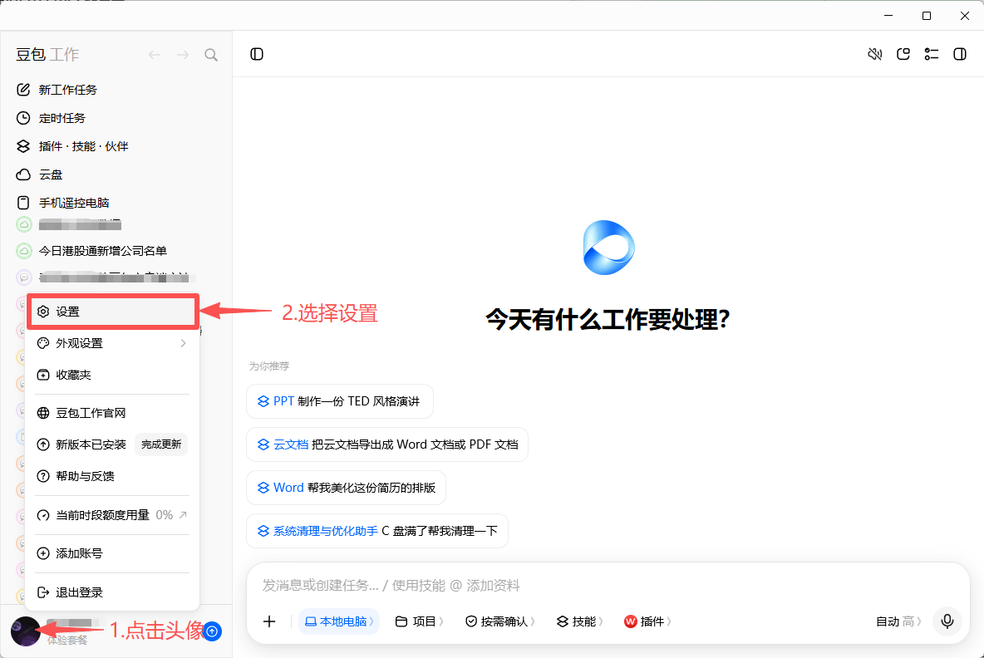Open the 自动 高 model selector
Viewport: 984px width, 658px height.
[x=898, y=621]
